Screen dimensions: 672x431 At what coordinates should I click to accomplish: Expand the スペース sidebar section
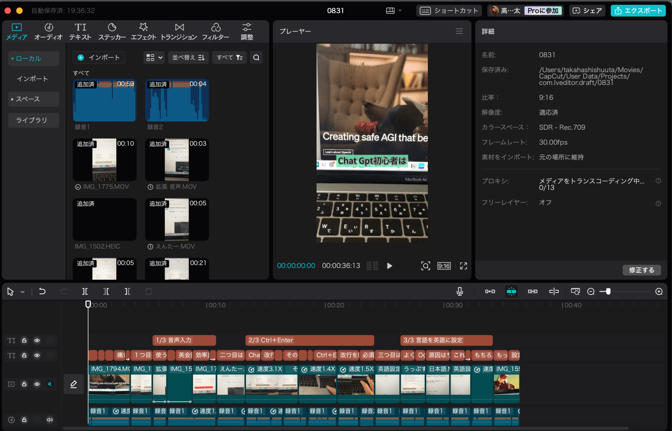(x=33, y=99)
